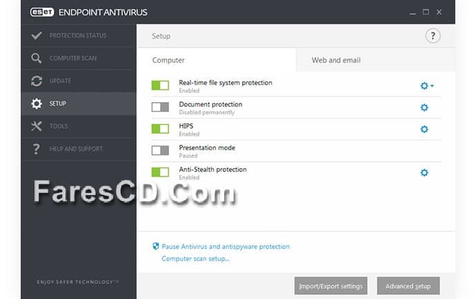
Task: Click the HIPS label text
Action: click(x=186, y=126)
